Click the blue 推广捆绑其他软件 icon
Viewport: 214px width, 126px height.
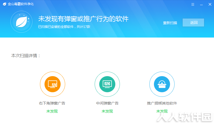click(x=162, y=84)
